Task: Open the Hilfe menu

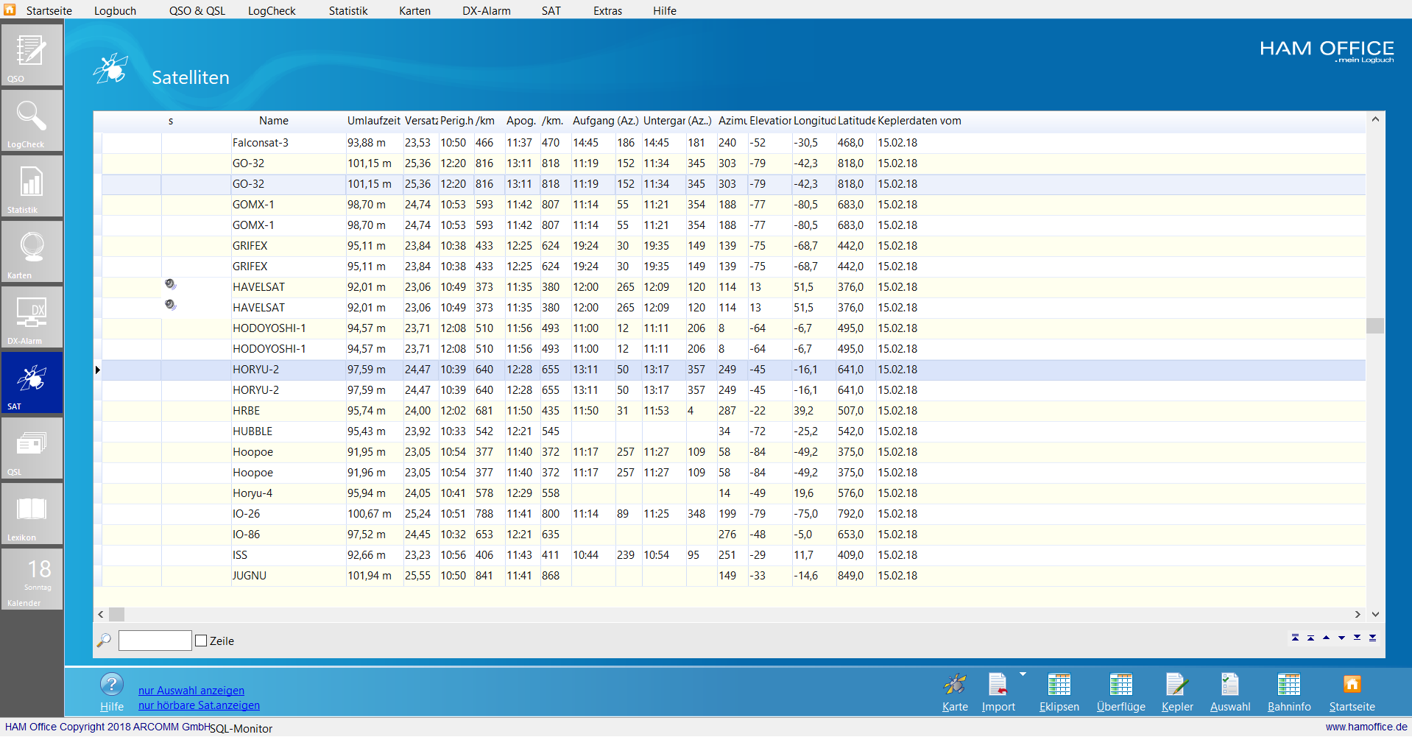Action: click(664, 10)
